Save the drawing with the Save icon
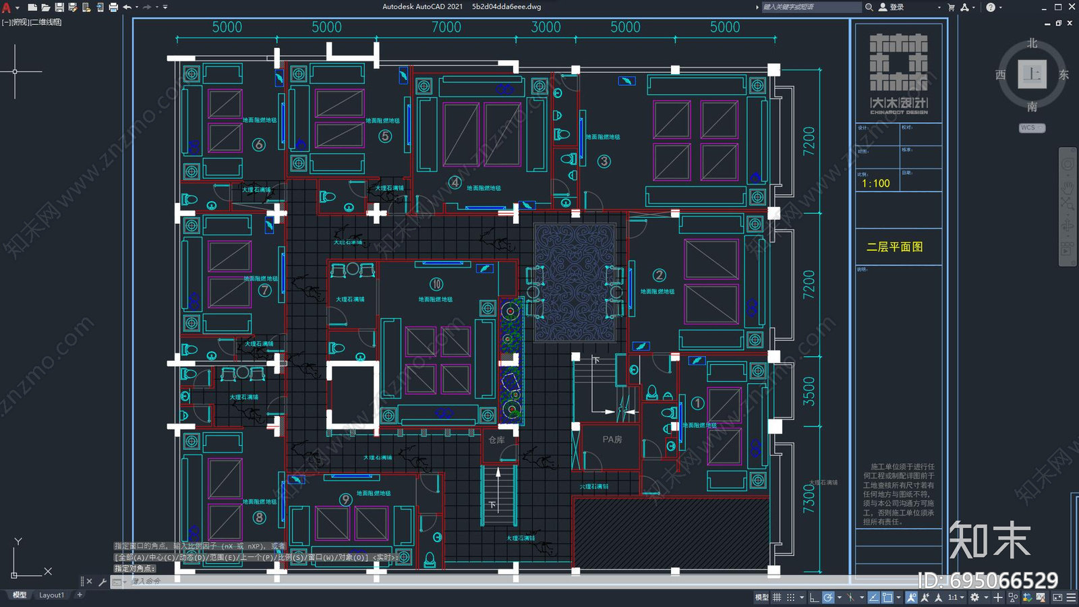1079x607 pixels. (x=59, y=7)
